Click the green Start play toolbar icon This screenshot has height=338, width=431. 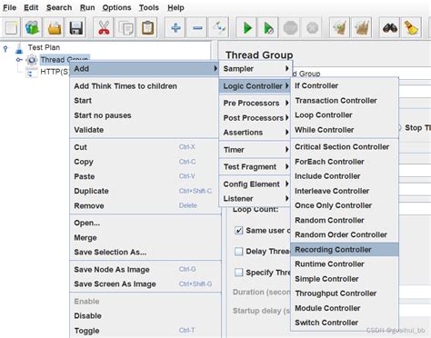click(x=247, y=28)
